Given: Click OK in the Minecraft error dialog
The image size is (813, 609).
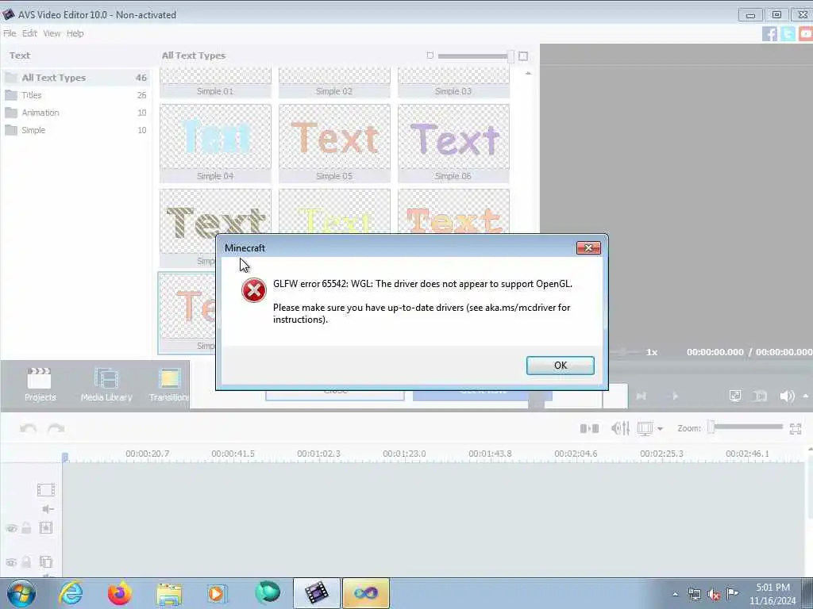Looking at the screenshot, I should pos(560,365).
